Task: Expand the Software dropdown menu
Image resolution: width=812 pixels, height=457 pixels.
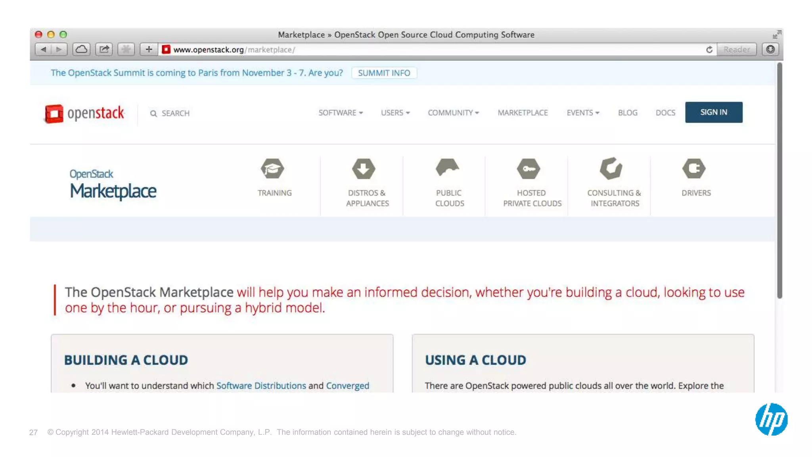Action: (x=341, y=113)
